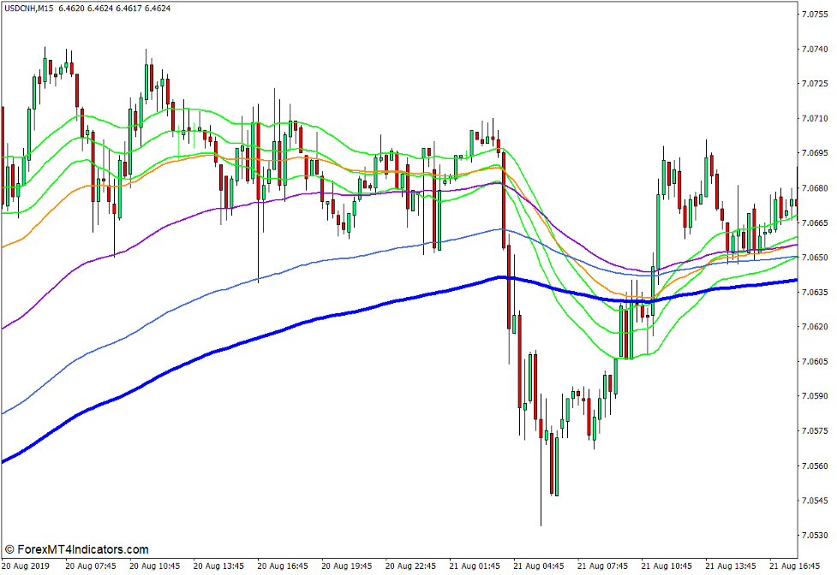
Task: Select the 7.0530 price axis label
Action: 816,536
